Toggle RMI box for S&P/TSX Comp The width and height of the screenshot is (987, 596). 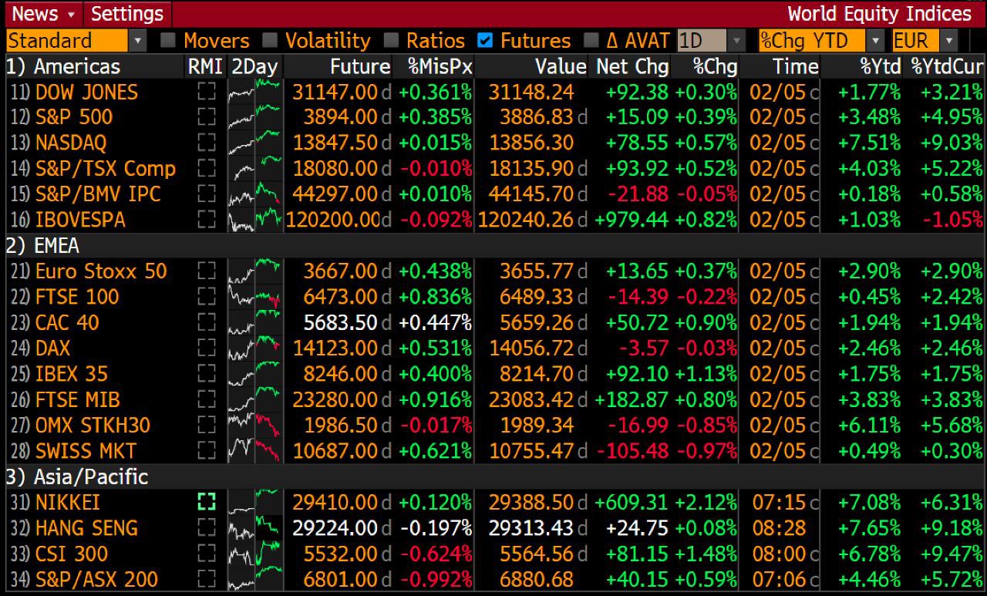206,169
